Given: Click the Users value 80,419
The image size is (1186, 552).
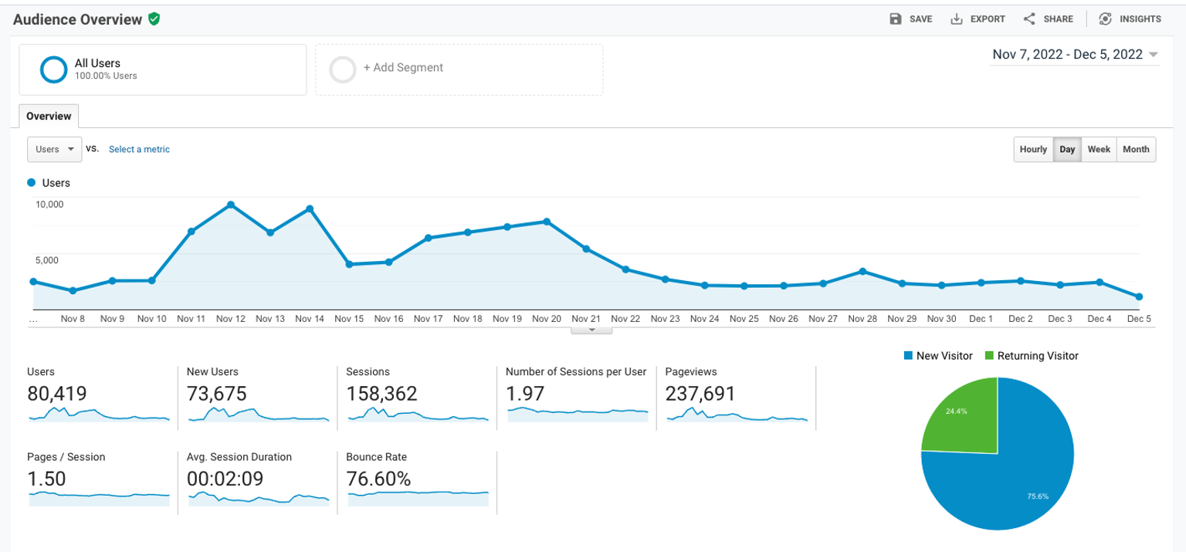Looking at the screenshot, I should point(56,394).
